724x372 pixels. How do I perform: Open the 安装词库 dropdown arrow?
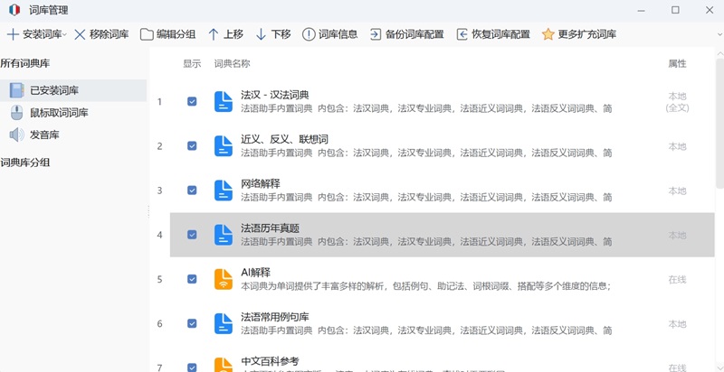pyautogui.click(x=64, y=35)
